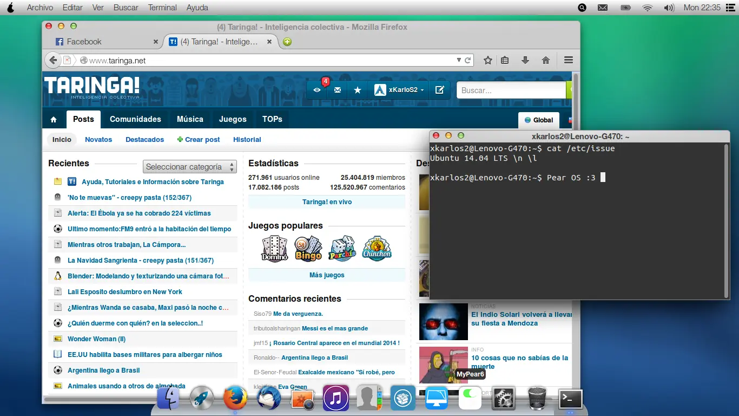
Task: Click the terminal window vertical scrollbar
Action: [x=727, y=220]
